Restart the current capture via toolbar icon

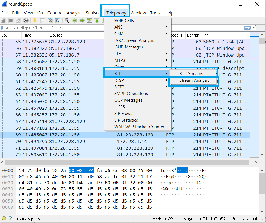[x=18, y=20]
